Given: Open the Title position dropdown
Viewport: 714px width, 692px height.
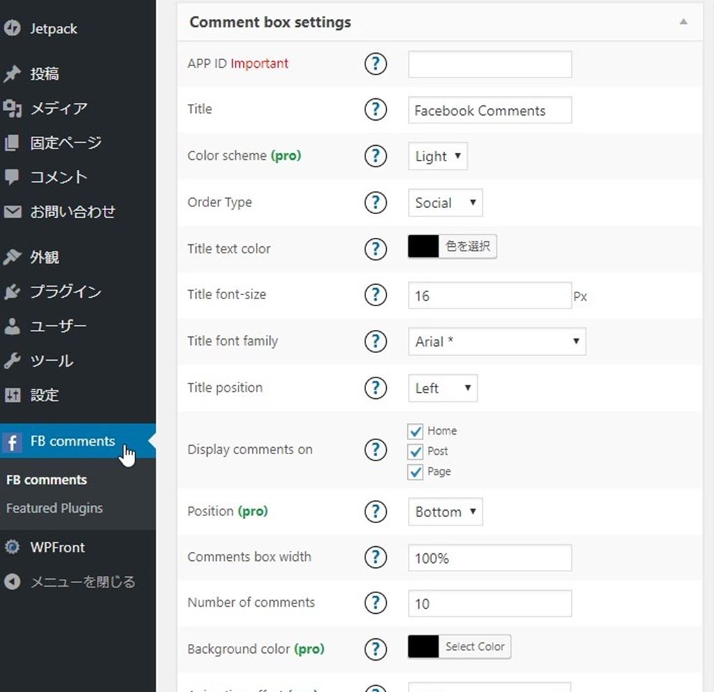Looking at the screenshot, I should pyautogui.click(x=442, y=389).
